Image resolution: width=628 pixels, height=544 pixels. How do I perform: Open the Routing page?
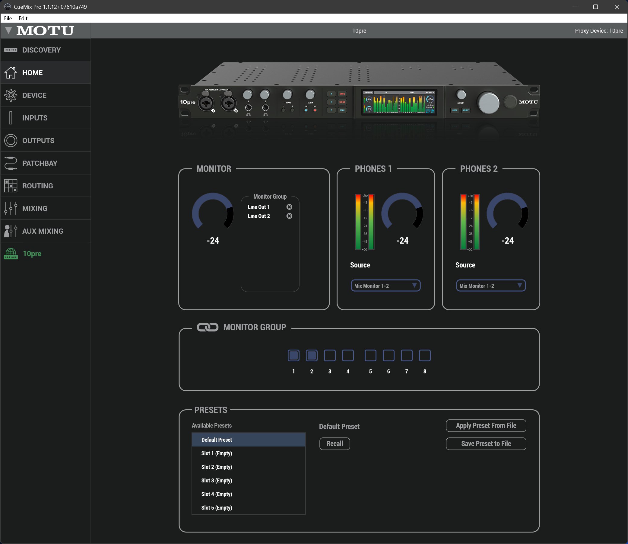click(x=46, y=186)
